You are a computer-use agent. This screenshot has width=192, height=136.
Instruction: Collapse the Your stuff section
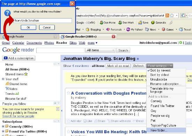click(3, 79)
